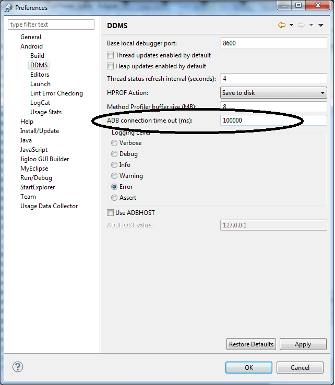Click the Restore Defaults button

coord(251,344)
